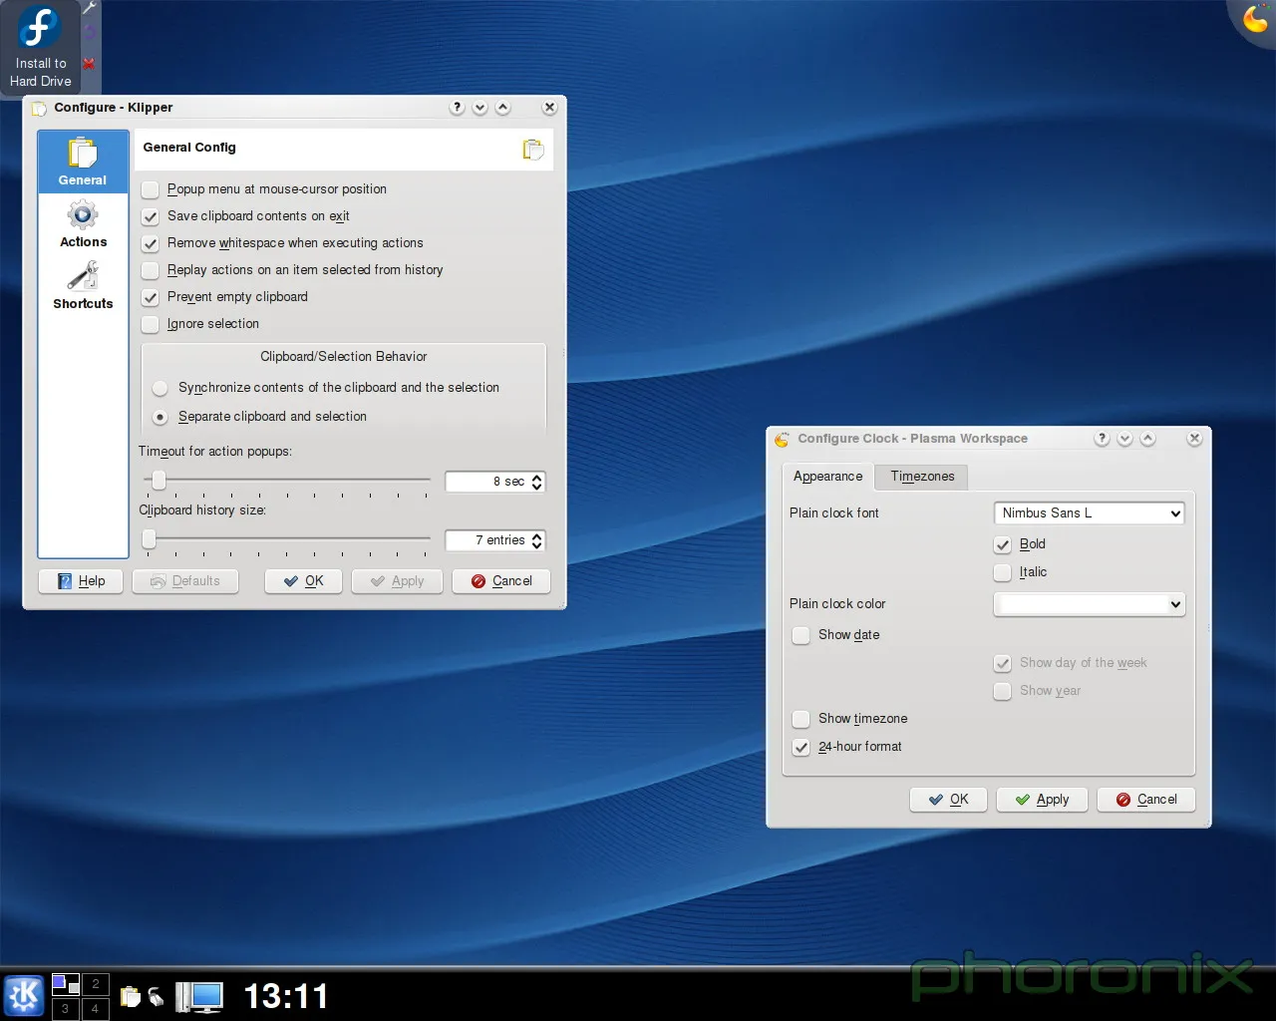Click the up arrow button in Klipper title bar
Image resolution: width=1276 pixels, height=1021 pixels.
[x=503, y=108]
